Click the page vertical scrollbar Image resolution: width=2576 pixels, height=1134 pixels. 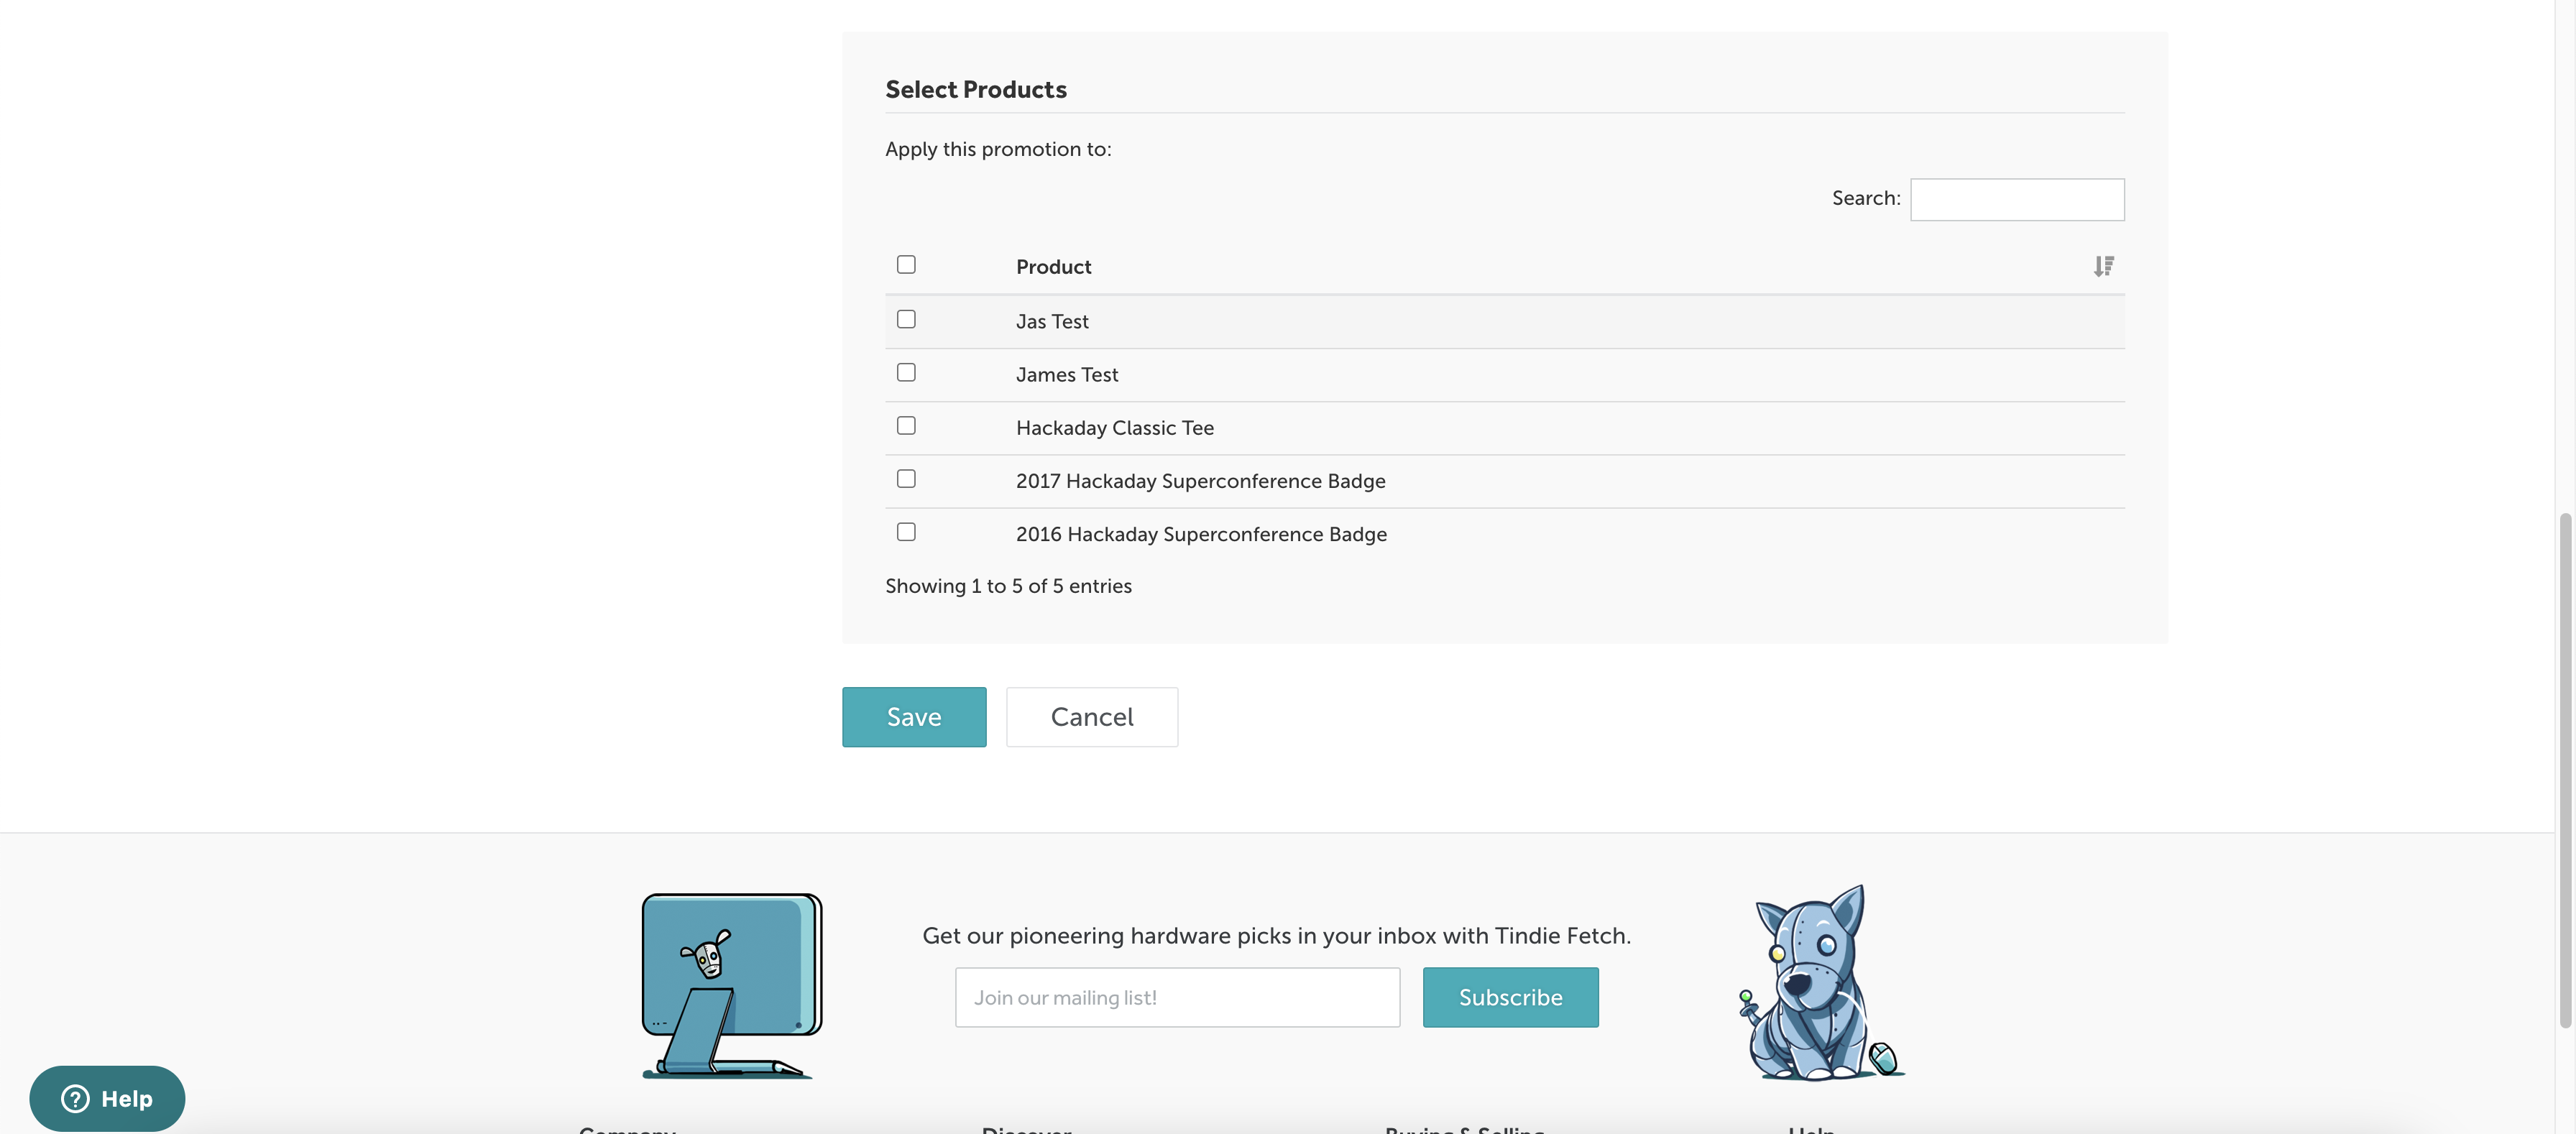point(2564,770)
